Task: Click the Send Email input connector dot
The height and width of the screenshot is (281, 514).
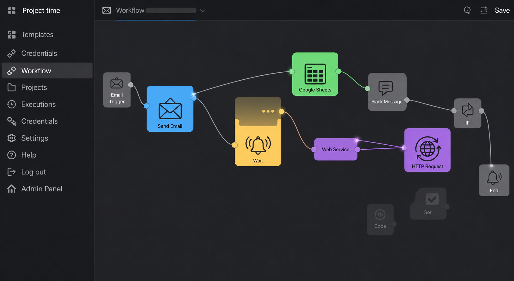Action: (146, 106)
